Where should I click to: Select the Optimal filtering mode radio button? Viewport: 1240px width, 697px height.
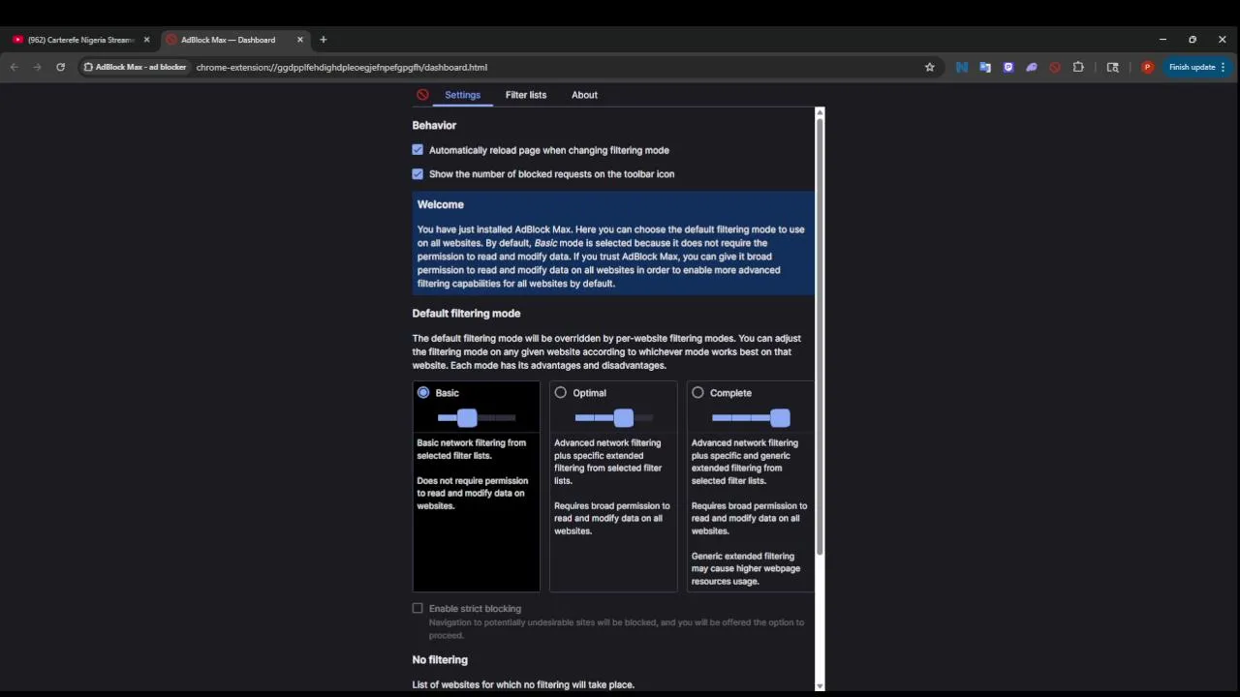[561, 393]
